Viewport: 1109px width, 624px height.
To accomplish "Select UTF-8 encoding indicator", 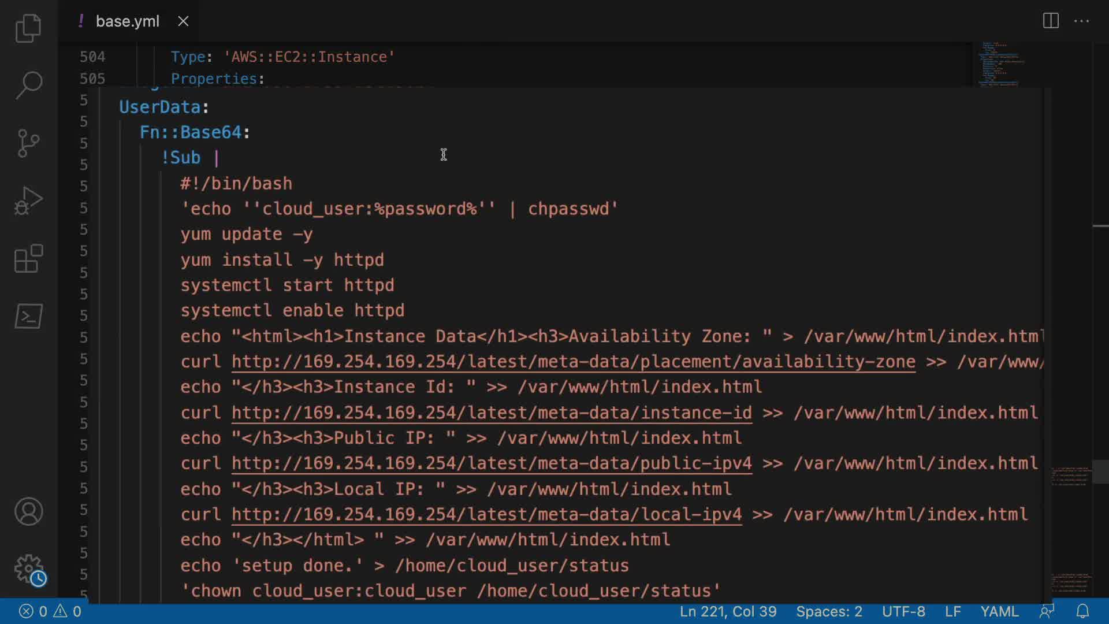I will [x=903, y=611].
